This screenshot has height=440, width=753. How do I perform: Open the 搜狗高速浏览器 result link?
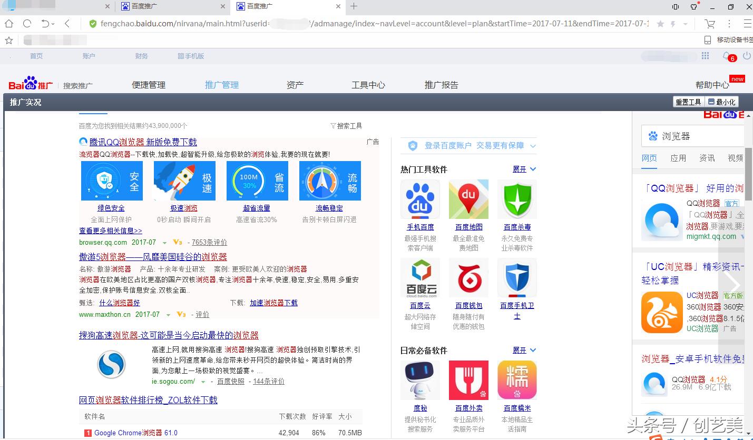coord(169,335)
